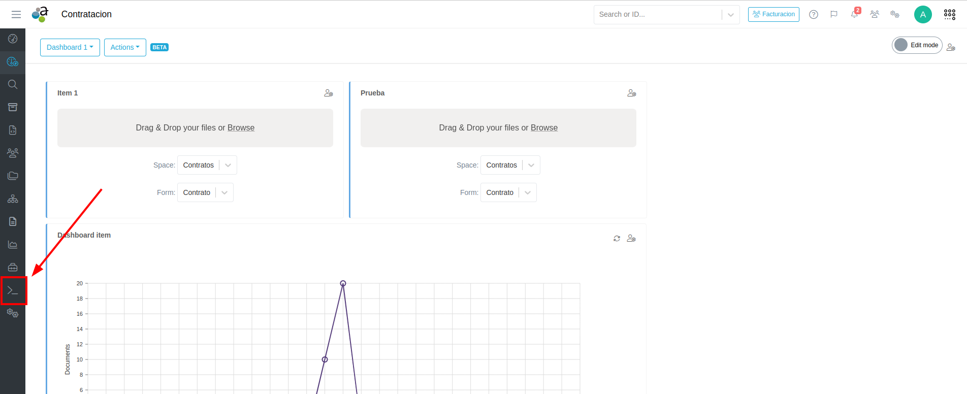
Task: Toggle the Edit mode switch
Action: pyautogui.click(x=917, y=45)
